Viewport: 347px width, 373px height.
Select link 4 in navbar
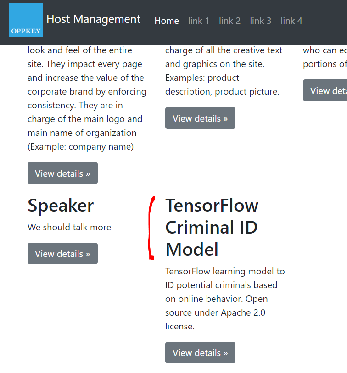[x=291, y=21]
